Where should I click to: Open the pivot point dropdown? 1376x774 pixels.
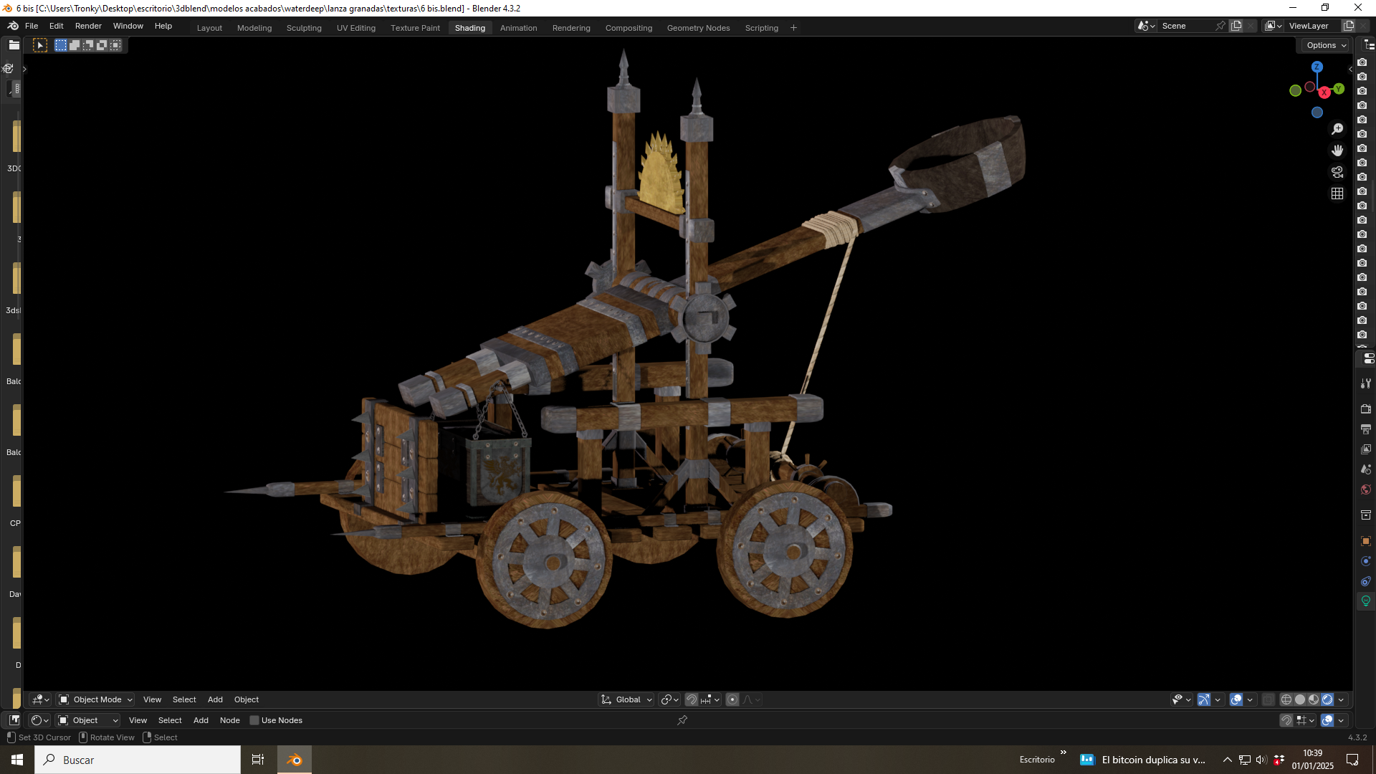(x=670, y=699)
